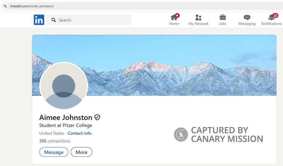This screenshot has width=283, height=166.
Task: Open the More actions button
Action: (81, 152)
